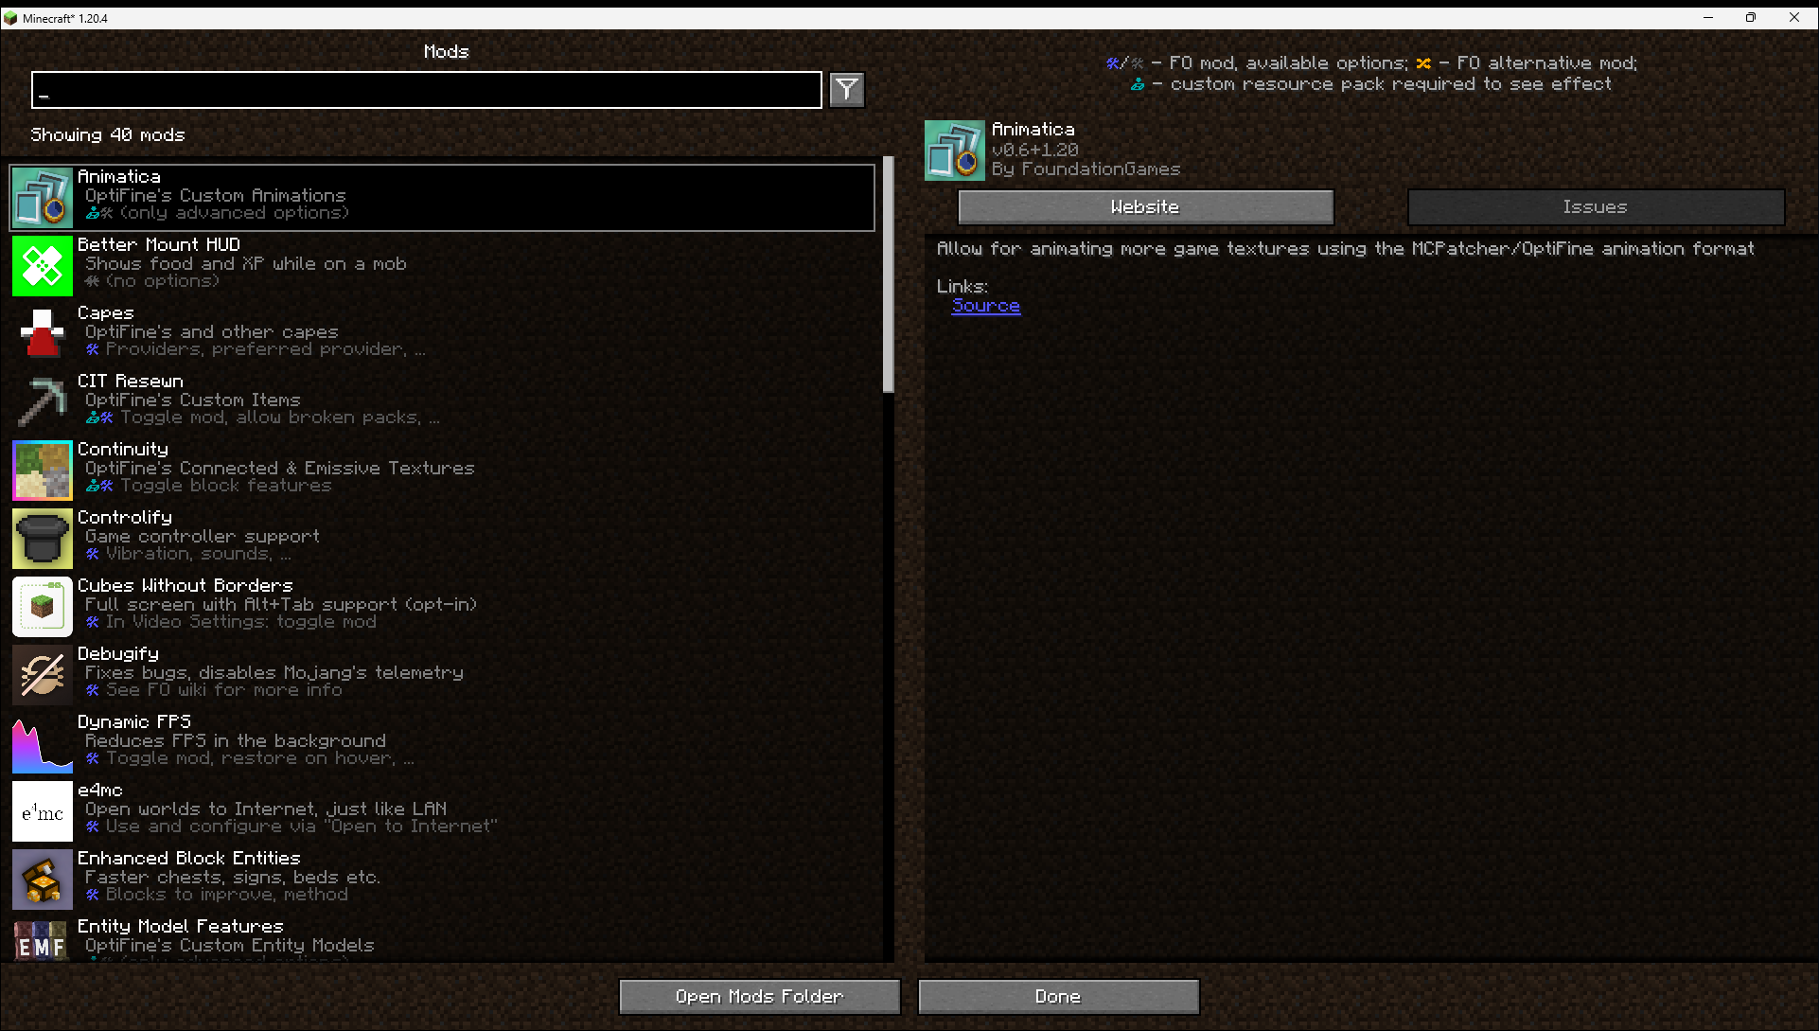The height and width of the screenshot is (1031, 1819).
Task: Select the Cubes Without Borders title text
Action: 185,586
